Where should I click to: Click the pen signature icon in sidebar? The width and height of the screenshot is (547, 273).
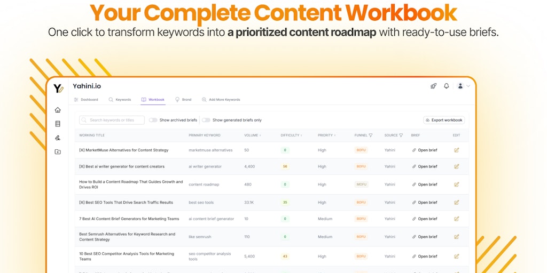point(58,138)
